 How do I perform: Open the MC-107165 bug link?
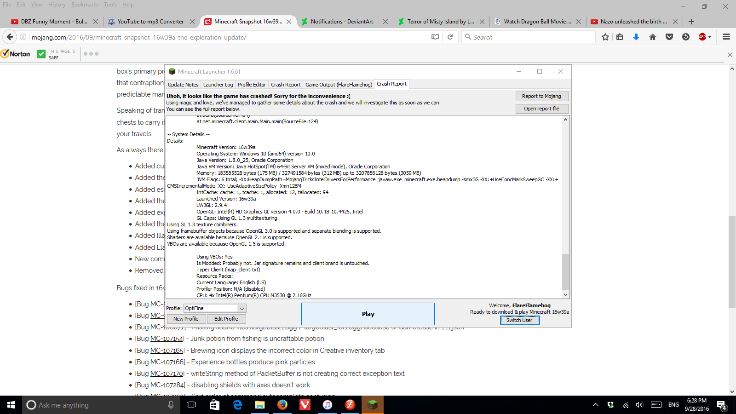click(167, 351)
